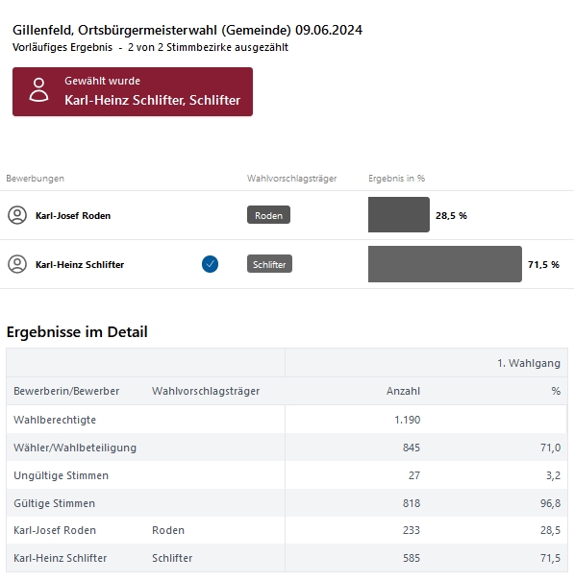Click the Gültige Stimmen row
Image resolution: width=574 pixels, height=581 pixels.
287,503
